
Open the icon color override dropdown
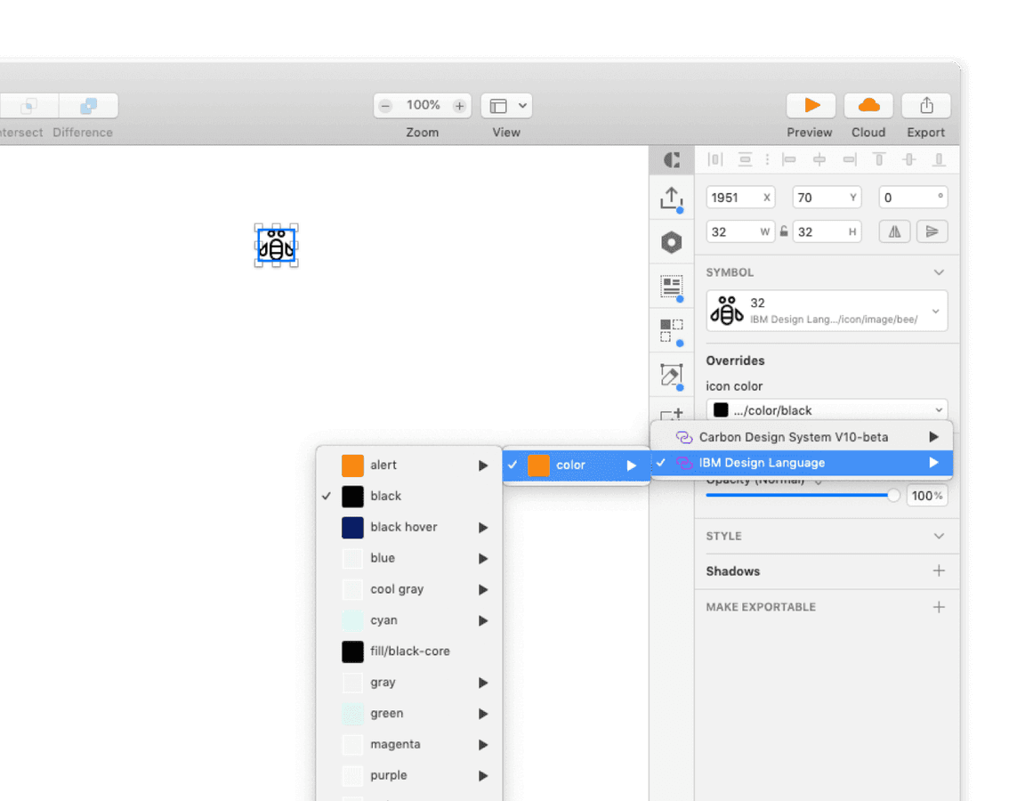coord(827,409)
